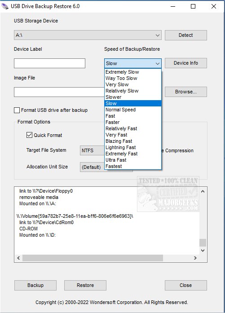Click the horizontal scroll left arrow
The image size is (225, 313).
pos(18,258)
